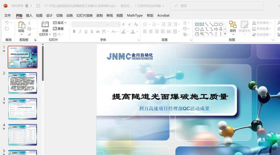Toggle text Shadow (S) formatting
This screenshot has width=280, height=155.
pyautogui.click(x=92, y=32)
